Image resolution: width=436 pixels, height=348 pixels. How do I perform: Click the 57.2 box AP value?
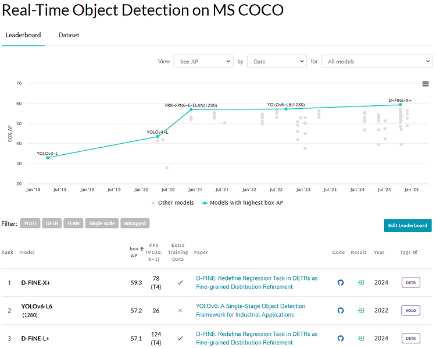click(136, 311)
